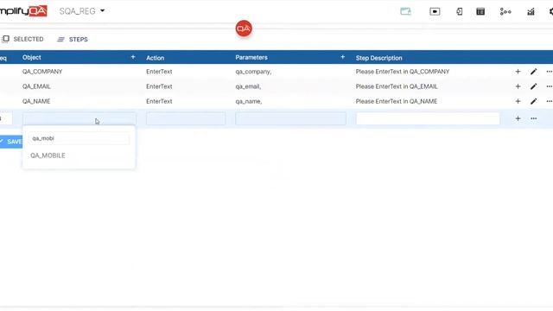Click the SAVE button

click(x=11, y=142)
